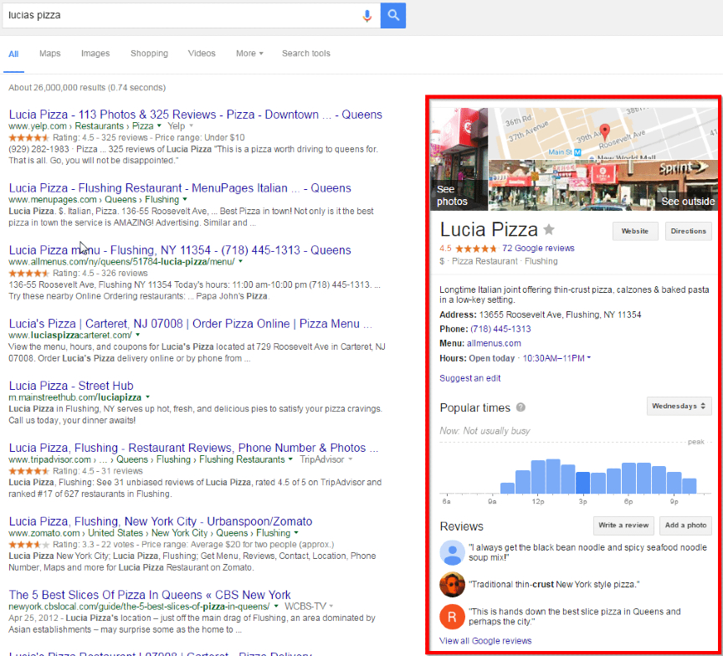Open Search tools
Viewport: 723px width, 656px height.
[306, 54]
